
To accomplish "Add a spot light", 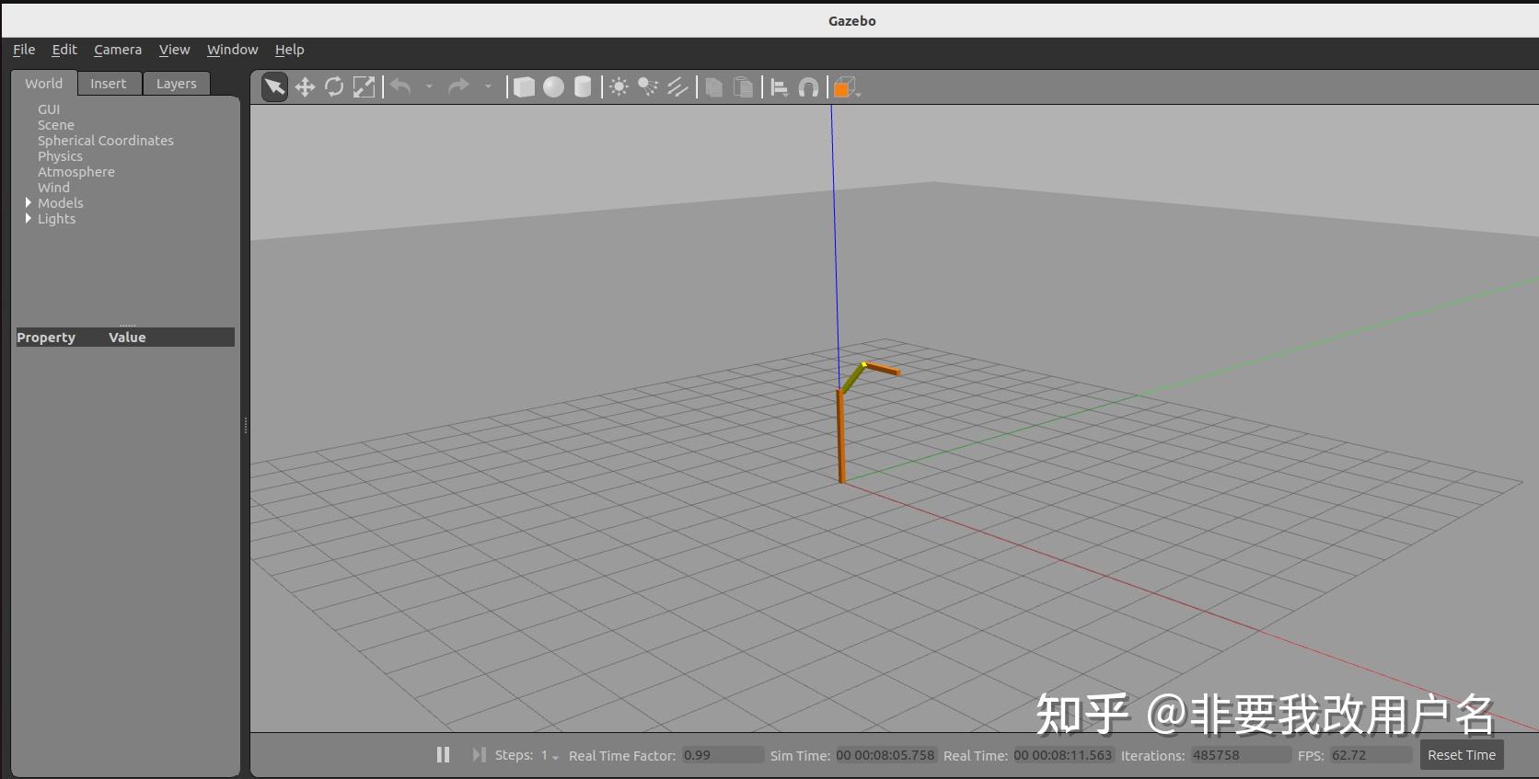I will pyautogui.click(x=648, y=87).
